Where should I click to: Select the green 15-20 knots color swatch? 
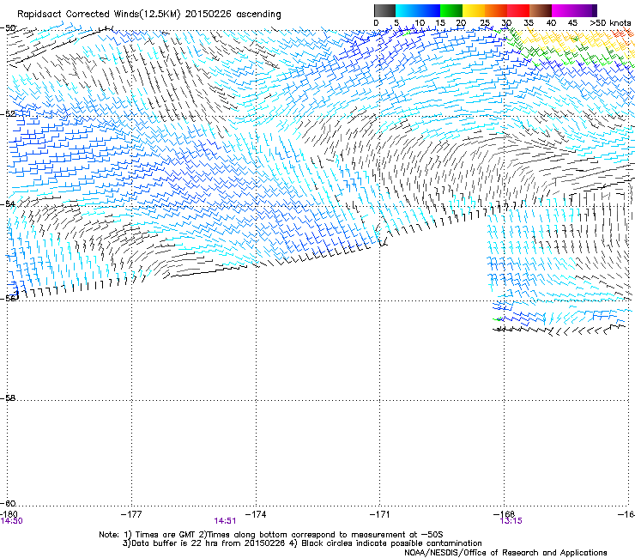[x=451, y=10]
